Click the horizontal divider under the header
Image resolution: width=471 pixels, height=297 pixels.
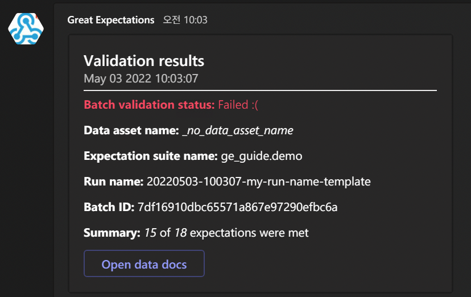260,90
